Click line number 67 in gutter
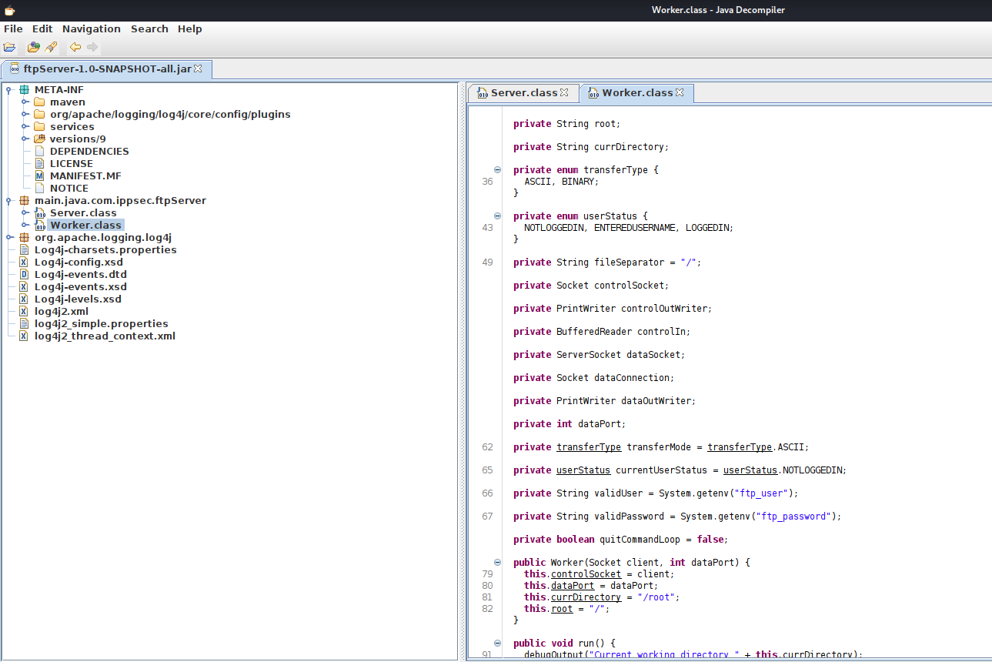Image resolution: width=992 pixels, height=662 pixels. [487, 517]
